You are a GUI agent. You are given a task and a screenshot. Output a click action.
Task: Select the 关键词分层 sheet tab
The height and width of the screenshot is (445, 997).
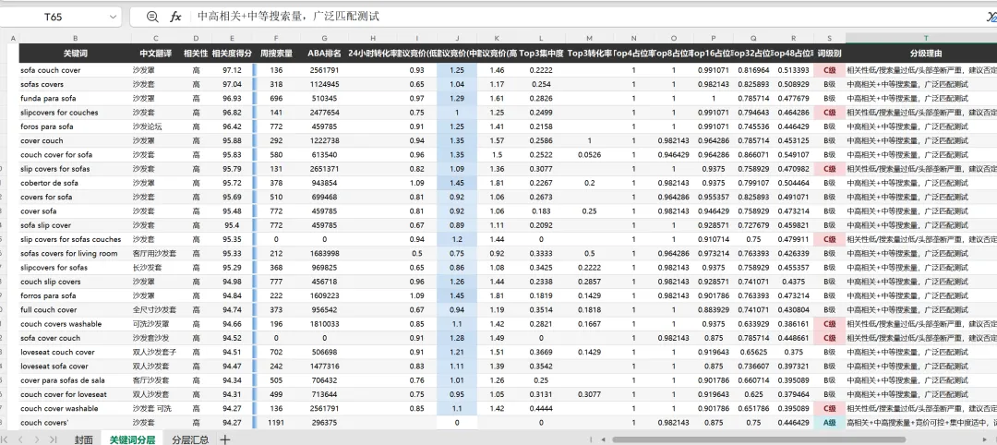[132, 439]
